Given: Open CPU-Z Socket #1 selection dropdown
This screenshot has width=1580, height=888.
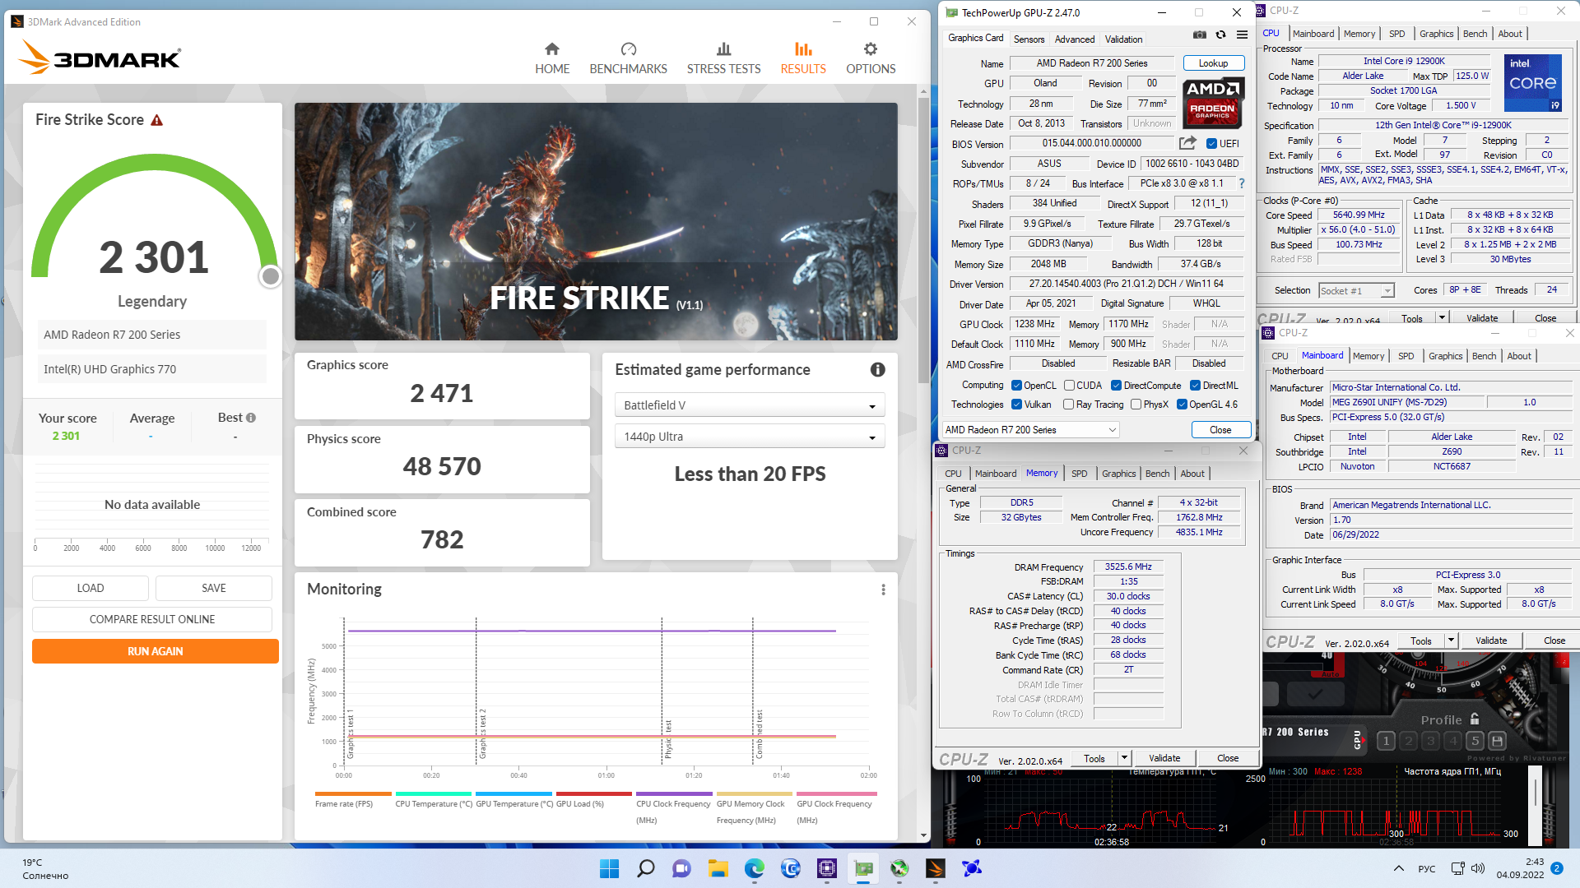Looking at the screenshot, I should [x=1356, y=290].
